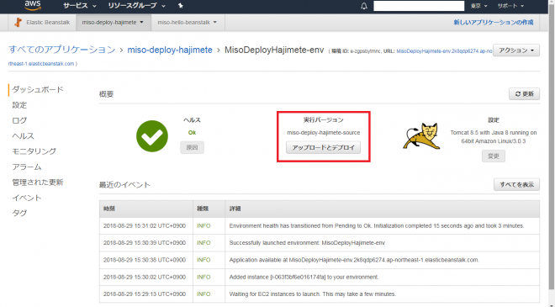Click 'Waiting for EC2 instances' event detail
555x307 pixels.
coord(313,294)
